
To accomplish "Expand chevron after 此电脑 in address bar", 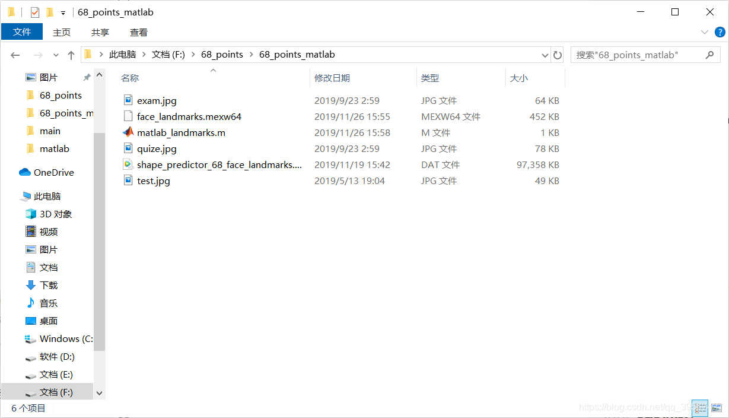I will [144, 55].
